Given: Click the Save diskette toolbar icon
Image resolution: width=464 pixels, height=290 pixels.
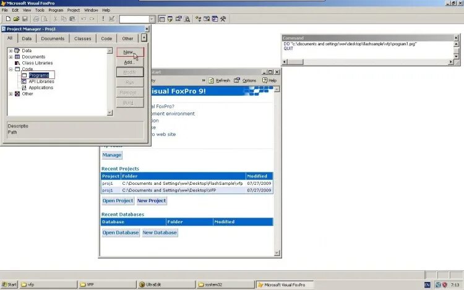Looking at the screenshot, I should [x=25, y=19].
